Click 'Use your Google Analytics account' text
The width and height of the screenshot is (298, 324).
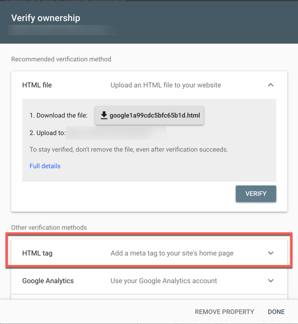pyautogui.click(x=164, y=281)
